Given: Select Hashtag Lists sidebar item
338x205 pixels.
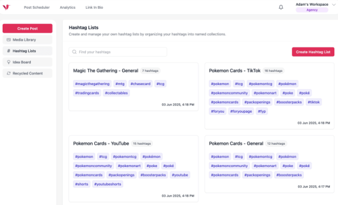Looking at the screenshot, I should [28, 51].
